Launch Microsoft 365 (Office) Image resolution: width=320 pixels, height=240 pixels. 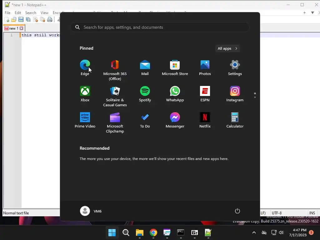[x=115, y=70]
